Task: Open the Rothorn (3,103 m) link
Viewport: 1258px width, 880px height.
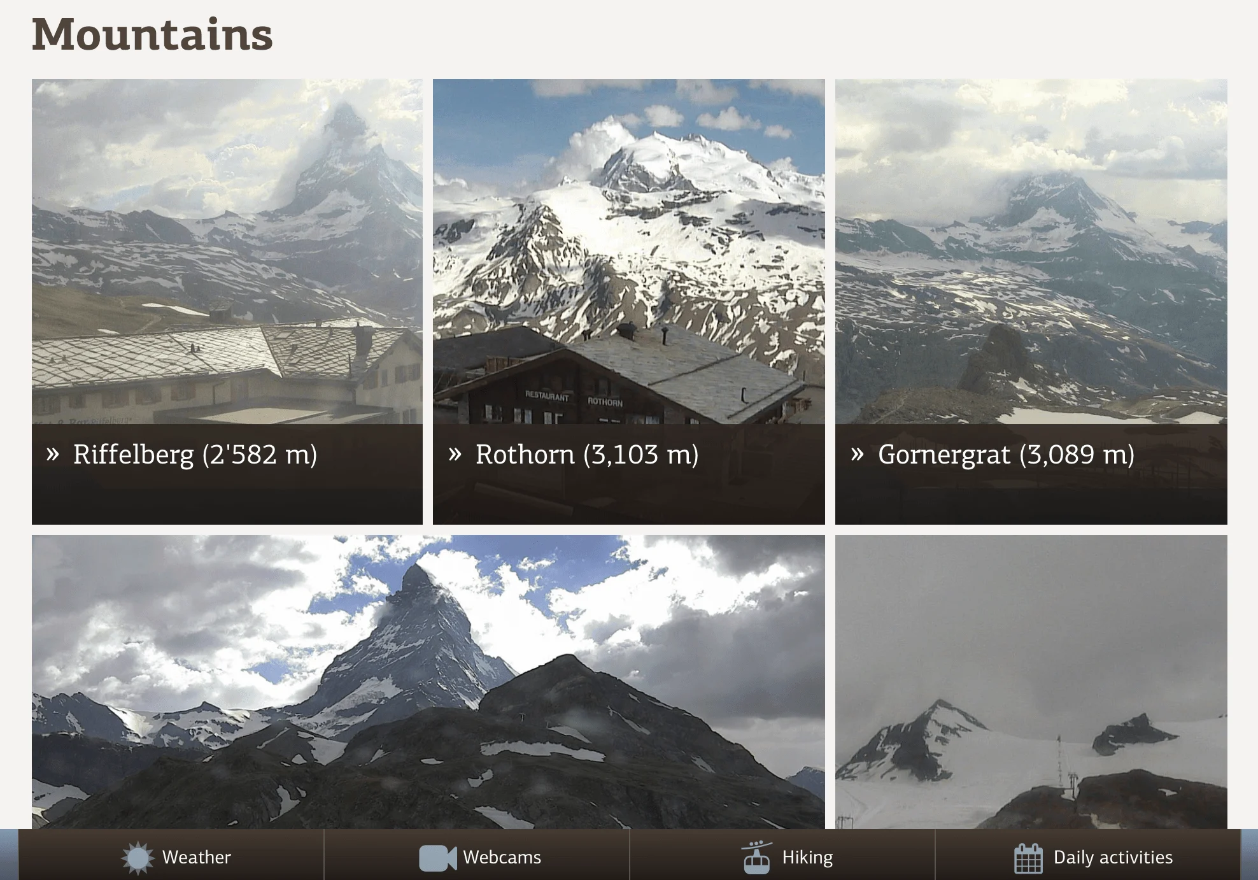Action: [587, 455]
